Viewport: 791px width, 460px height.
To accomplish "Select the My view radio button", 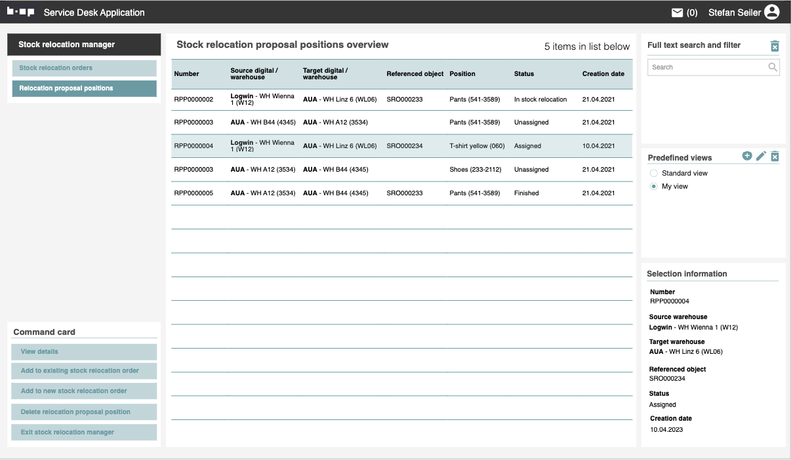I will pos(653,187).
